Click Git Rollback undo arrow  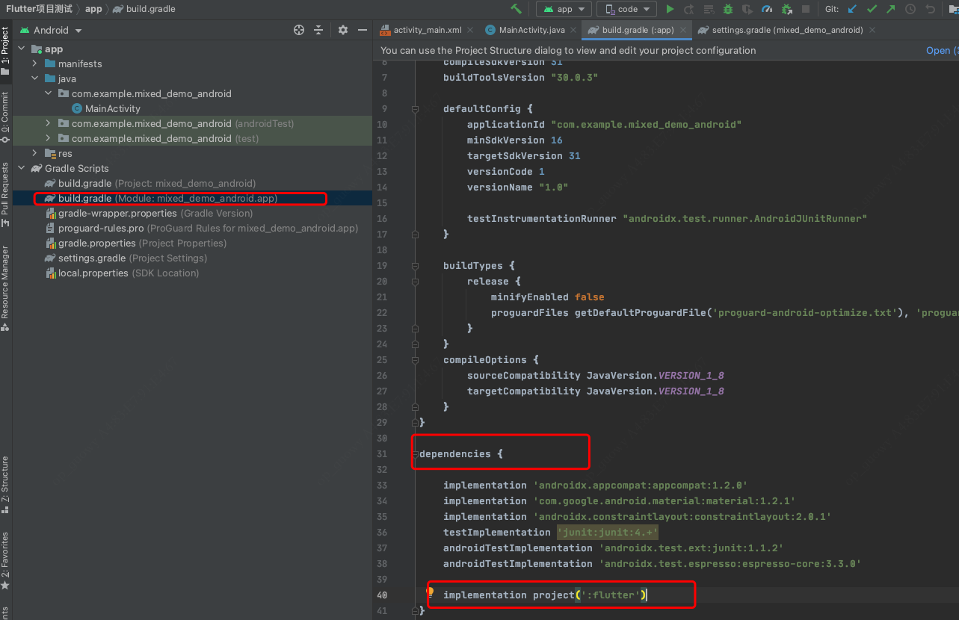pyautogui.click(x=930, y=9)
